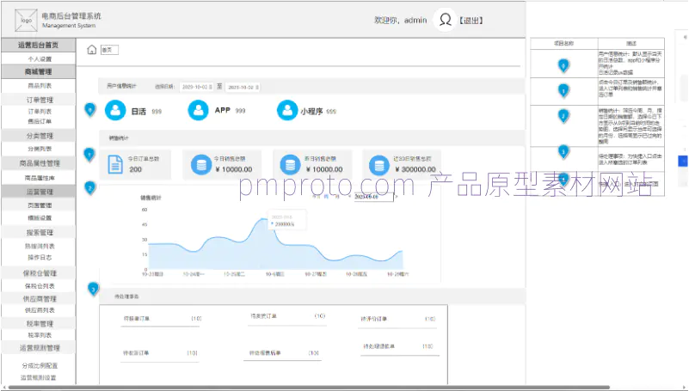This screenshot has height=391, width=689.
Task: Open 商品列表 in the sidebar
Action: 39,86
